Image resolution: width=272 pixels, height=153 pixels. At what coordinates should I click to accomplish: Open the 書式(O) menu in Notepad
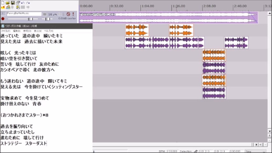tap(27, 31)
